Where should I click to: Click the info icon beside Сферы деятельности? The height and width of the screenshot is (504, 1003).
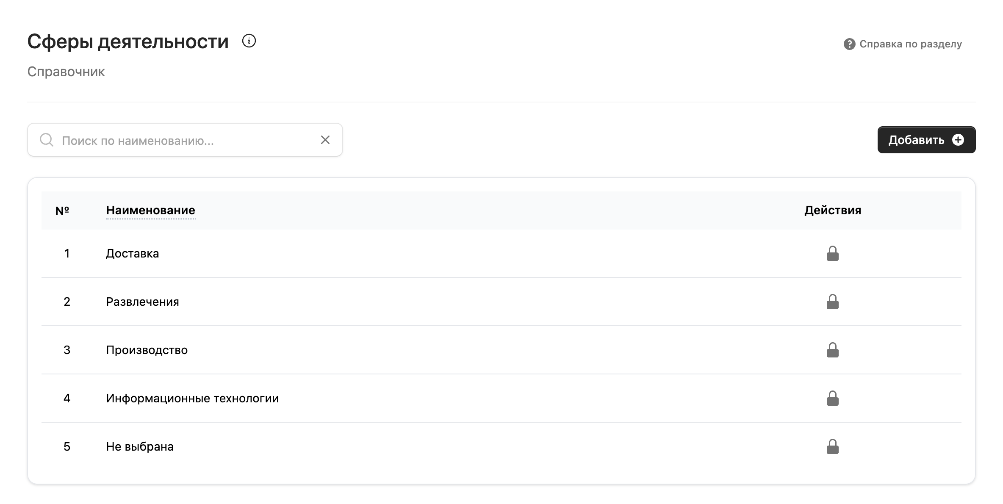tap(249, 41)
